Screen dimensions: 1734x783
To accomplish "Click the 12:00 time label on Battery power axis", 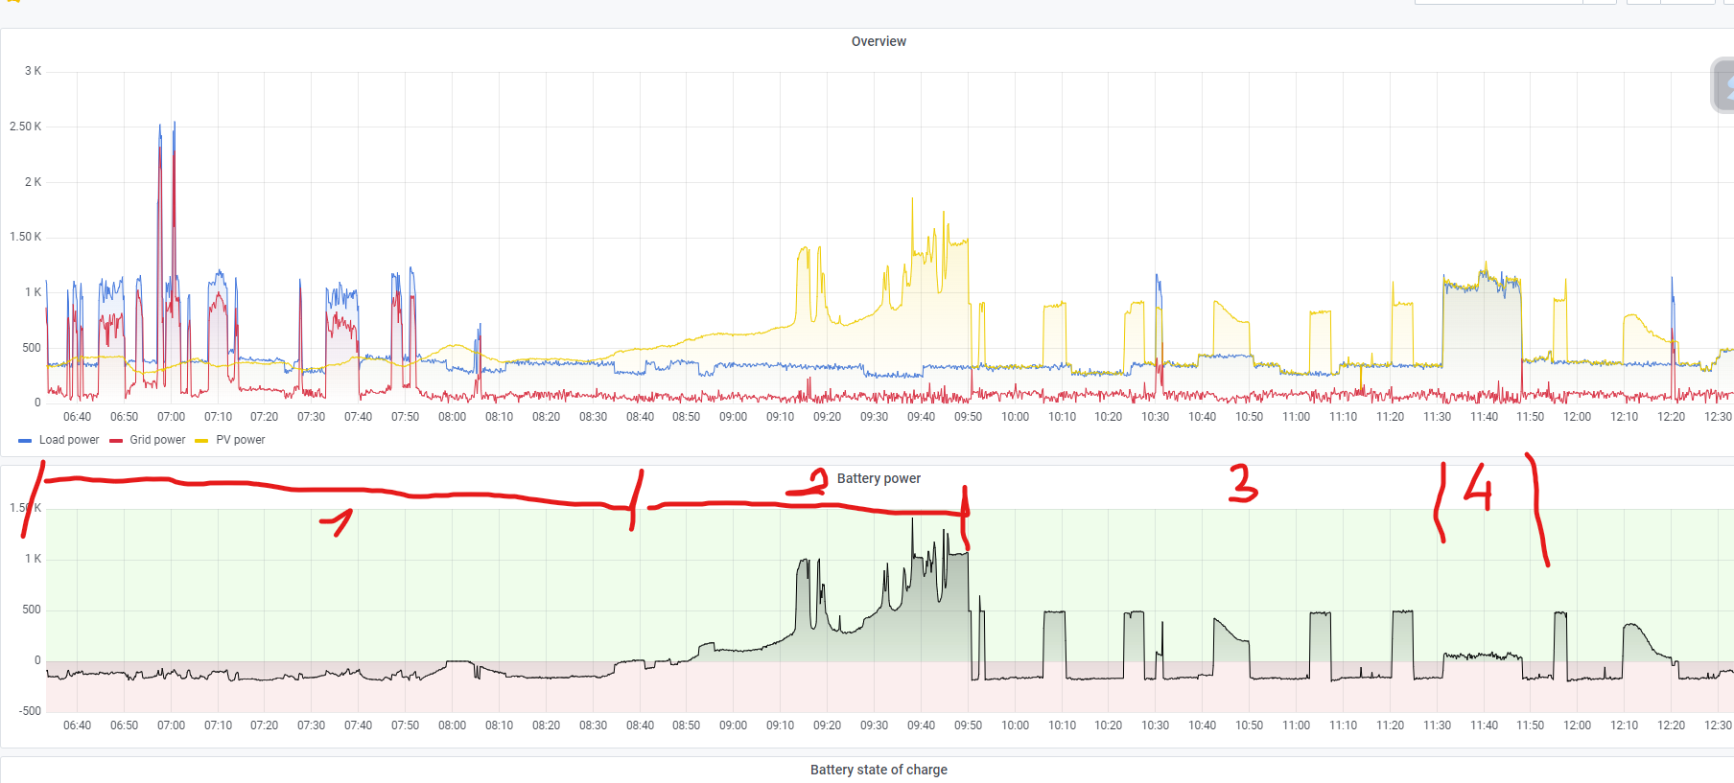I will tap(1578, 725).
